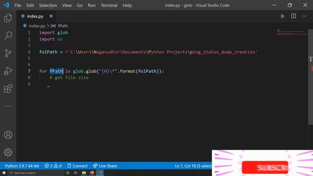
Task: Run Python file with the play button
Action: [x=283, y=16]
